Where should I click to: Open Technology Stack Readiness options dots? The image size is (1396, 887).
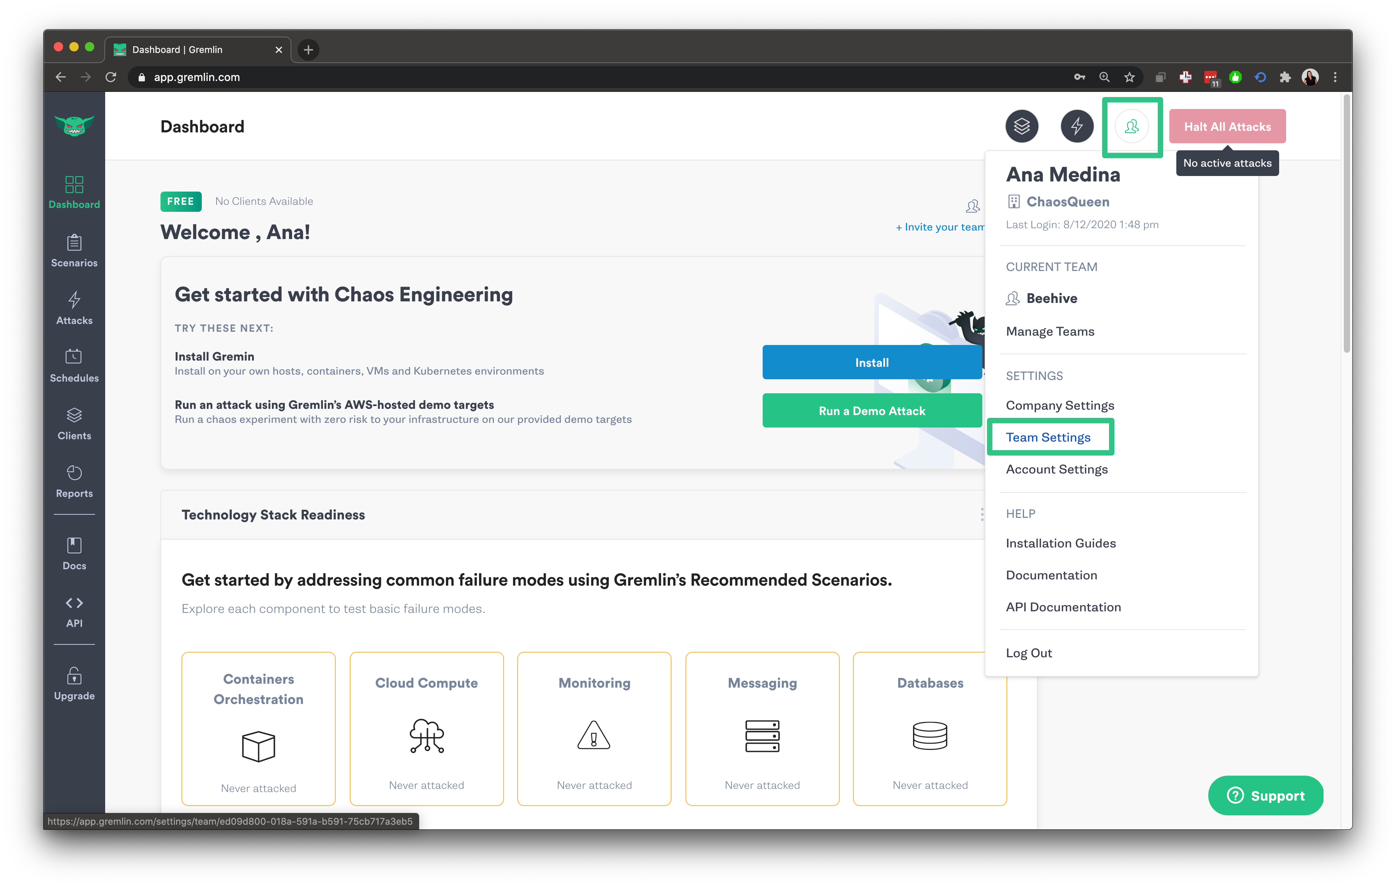point(982,514)
